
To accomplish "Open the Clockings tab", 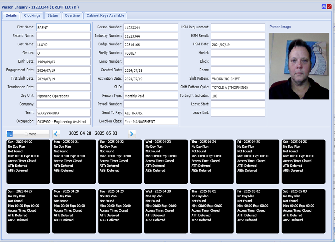I will (32, 16).
